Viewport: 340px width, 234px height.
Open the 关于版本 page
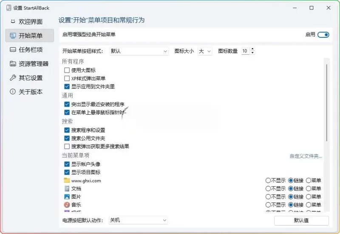pos(29,92)
